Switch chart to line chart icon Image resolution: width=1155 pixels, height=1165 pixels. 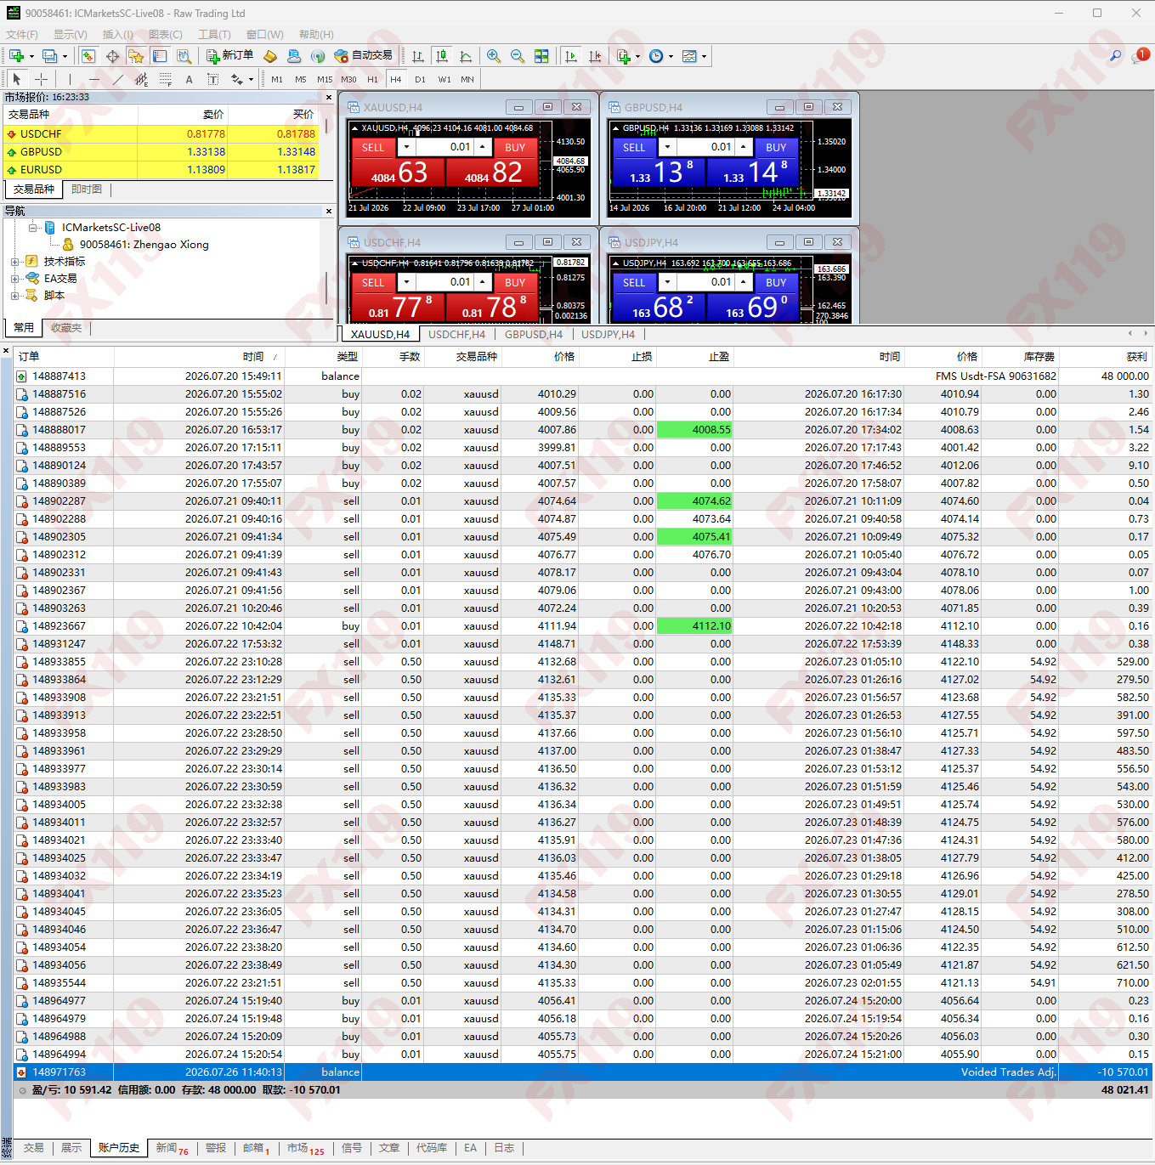(x=466, y=56)
